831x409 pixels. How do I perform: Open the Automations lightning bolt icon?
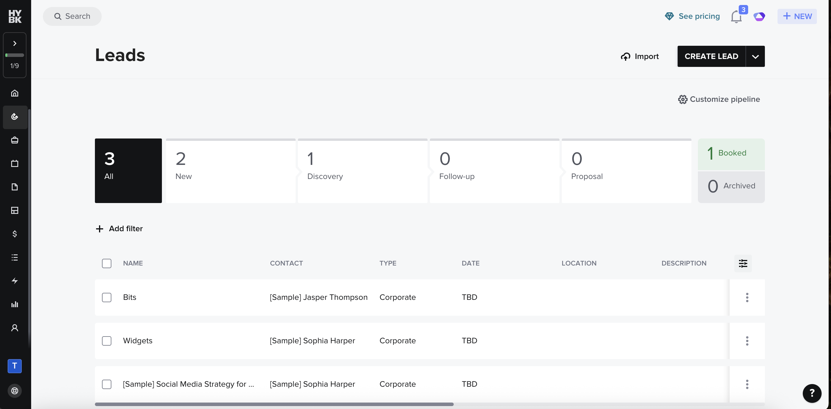14,281
